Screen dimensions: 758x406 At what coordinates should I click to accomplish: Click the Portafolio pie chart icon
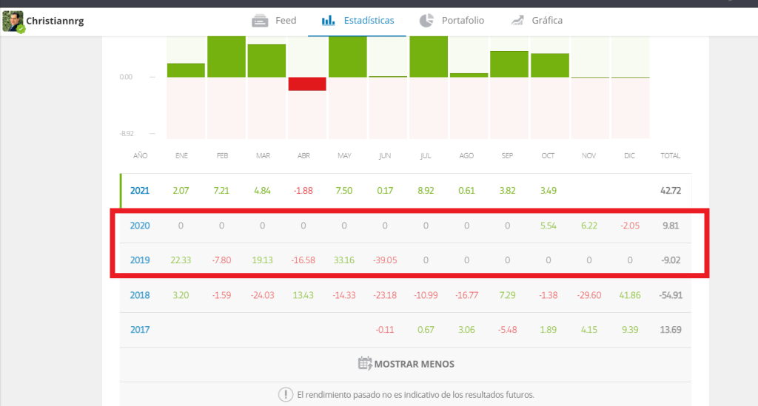[426, 21]
